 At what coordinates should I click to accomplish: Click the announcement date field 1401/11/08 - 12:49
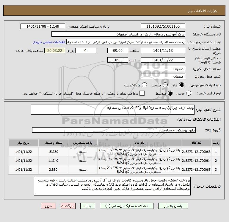click(x=43, y=27)
